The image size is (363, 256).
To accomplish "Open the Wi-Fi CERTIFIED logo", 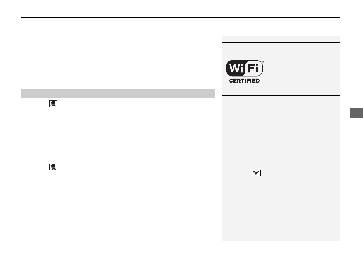I will [x=245, y=71].
